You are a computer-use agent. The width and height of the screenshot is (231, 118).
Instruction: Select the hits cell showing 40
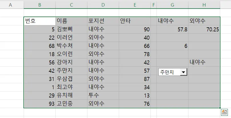(135, 38)
